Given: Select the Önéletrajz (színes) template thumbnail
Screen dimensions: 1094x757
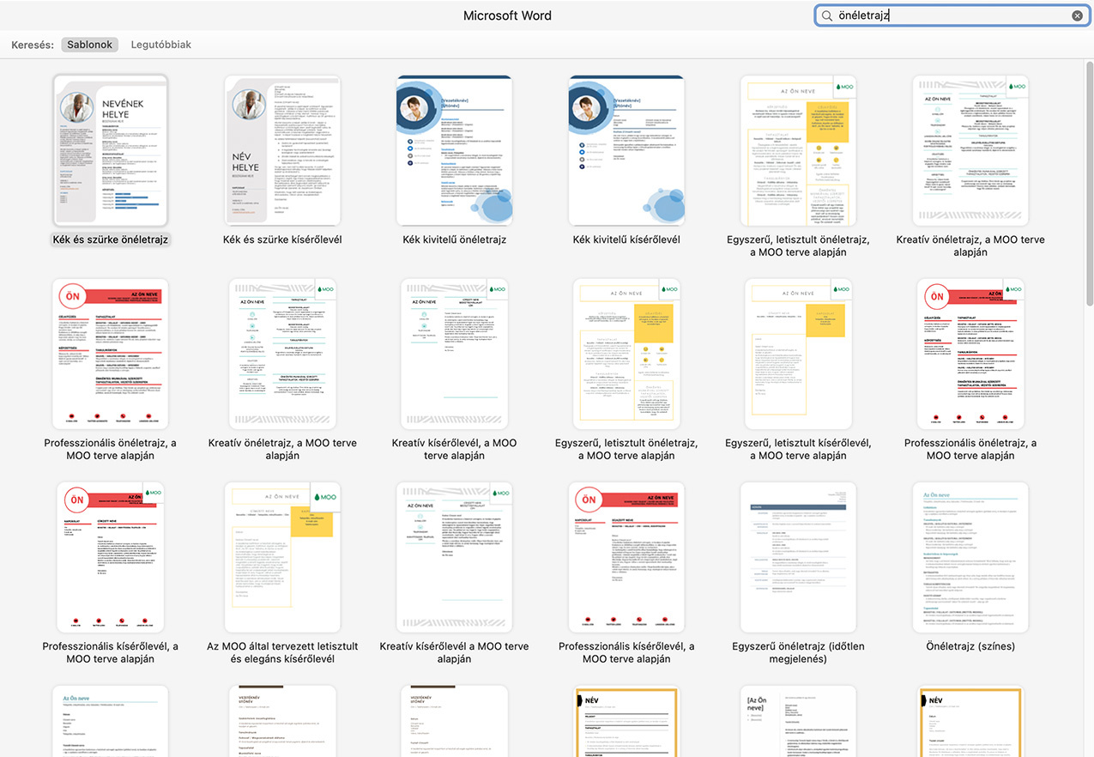Looking at the screenshot, I should tap(970, 557).
